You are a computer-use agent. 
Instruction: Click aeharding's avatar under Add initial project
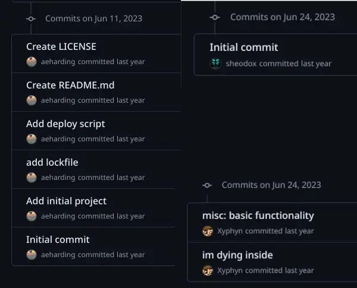click(32, 216)
